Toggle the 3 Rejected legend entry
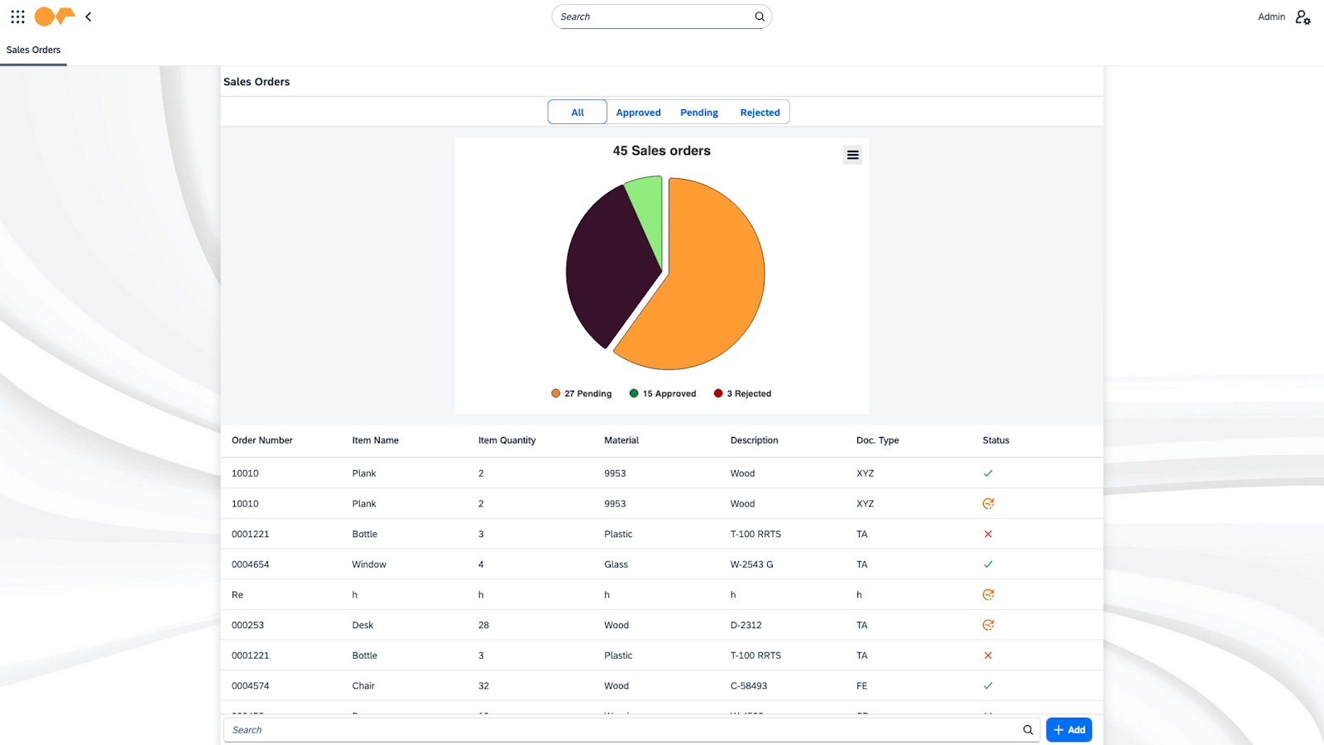1324x745 pixels. (x=741, y=393)
